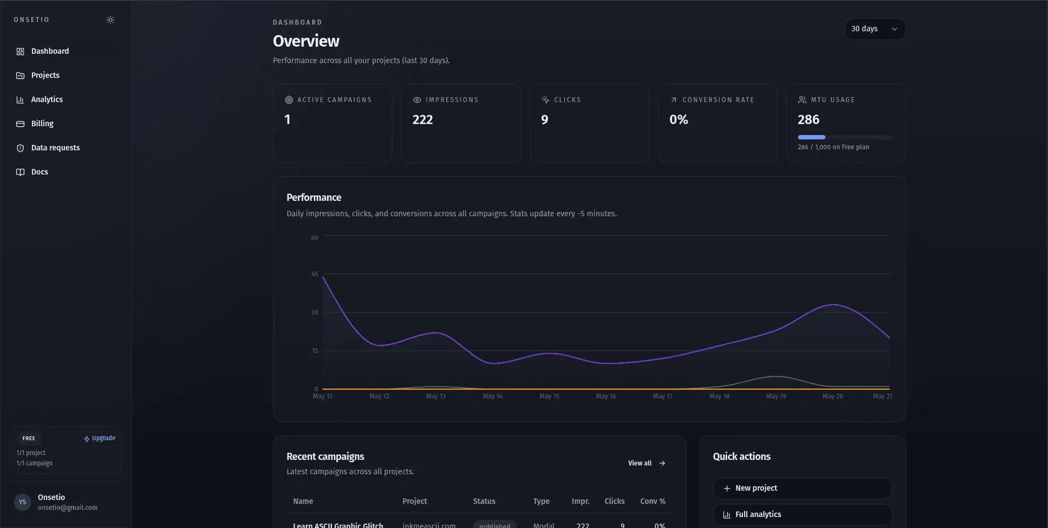Click the Billing credit card icon
Screen dimensions: 1048x528
20,124
